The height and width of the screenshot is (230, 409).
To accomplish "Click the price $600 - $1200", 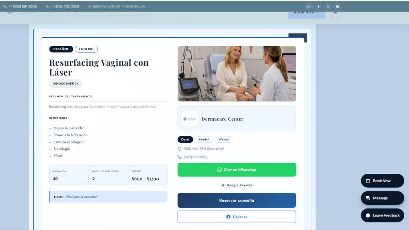I will (x=145, y=179).
